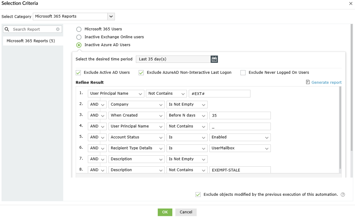The height and width of the screenshot is (217, 355).
Task: Close the Selection Criteria dialog
Action: [x=350, y=3]
